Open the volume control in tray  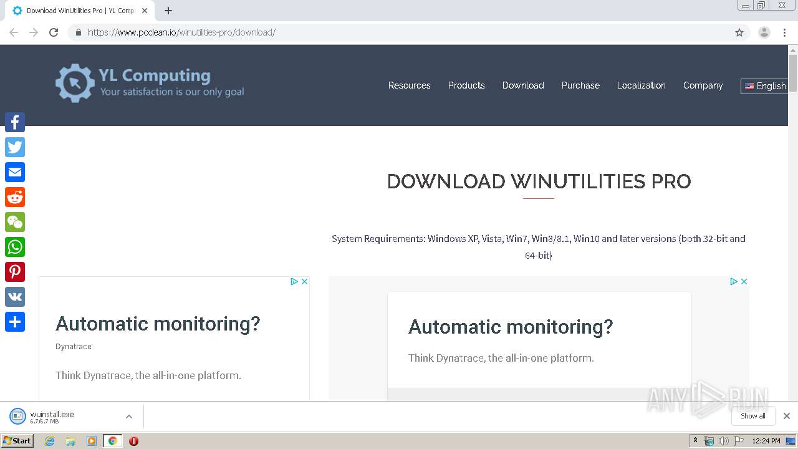(x=724, y=441)
